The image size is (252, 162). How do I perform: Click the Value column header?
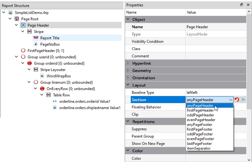(216, 12)
